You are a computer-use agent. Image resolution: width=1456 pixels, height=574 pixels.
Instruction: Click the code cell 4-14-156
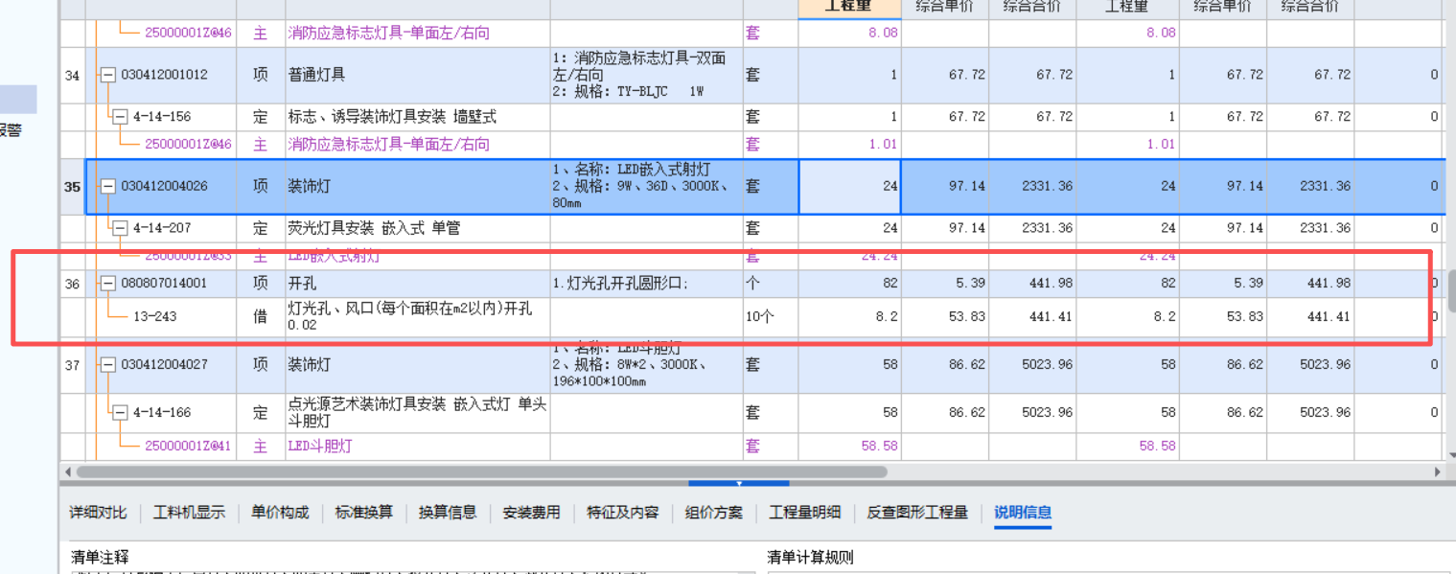click(162, 117)
